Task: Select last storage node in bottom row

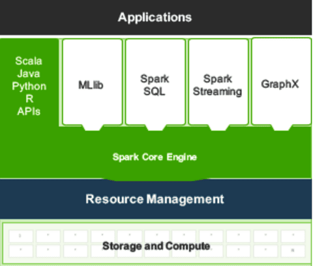Action: (293, 251)
